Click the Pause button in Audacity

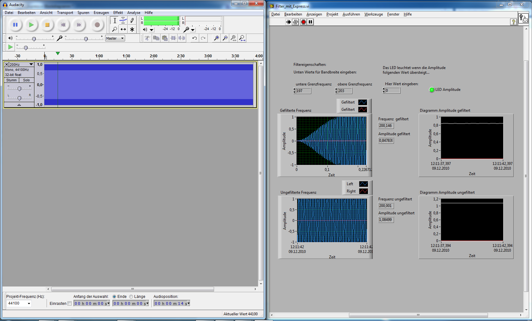[x=15, y=25]
